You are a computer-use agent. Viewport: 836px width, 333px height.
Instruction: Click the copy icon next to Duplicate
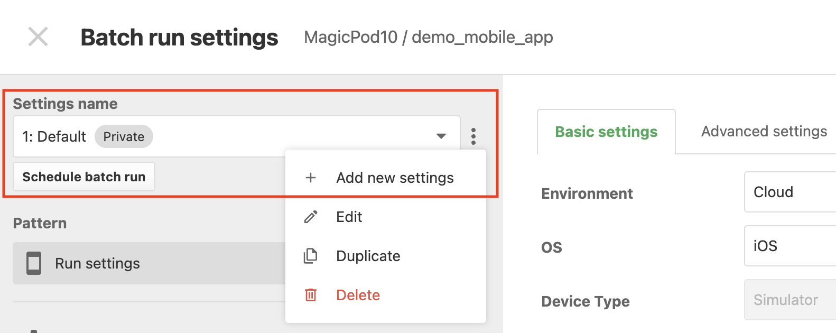tap(311, 256)
